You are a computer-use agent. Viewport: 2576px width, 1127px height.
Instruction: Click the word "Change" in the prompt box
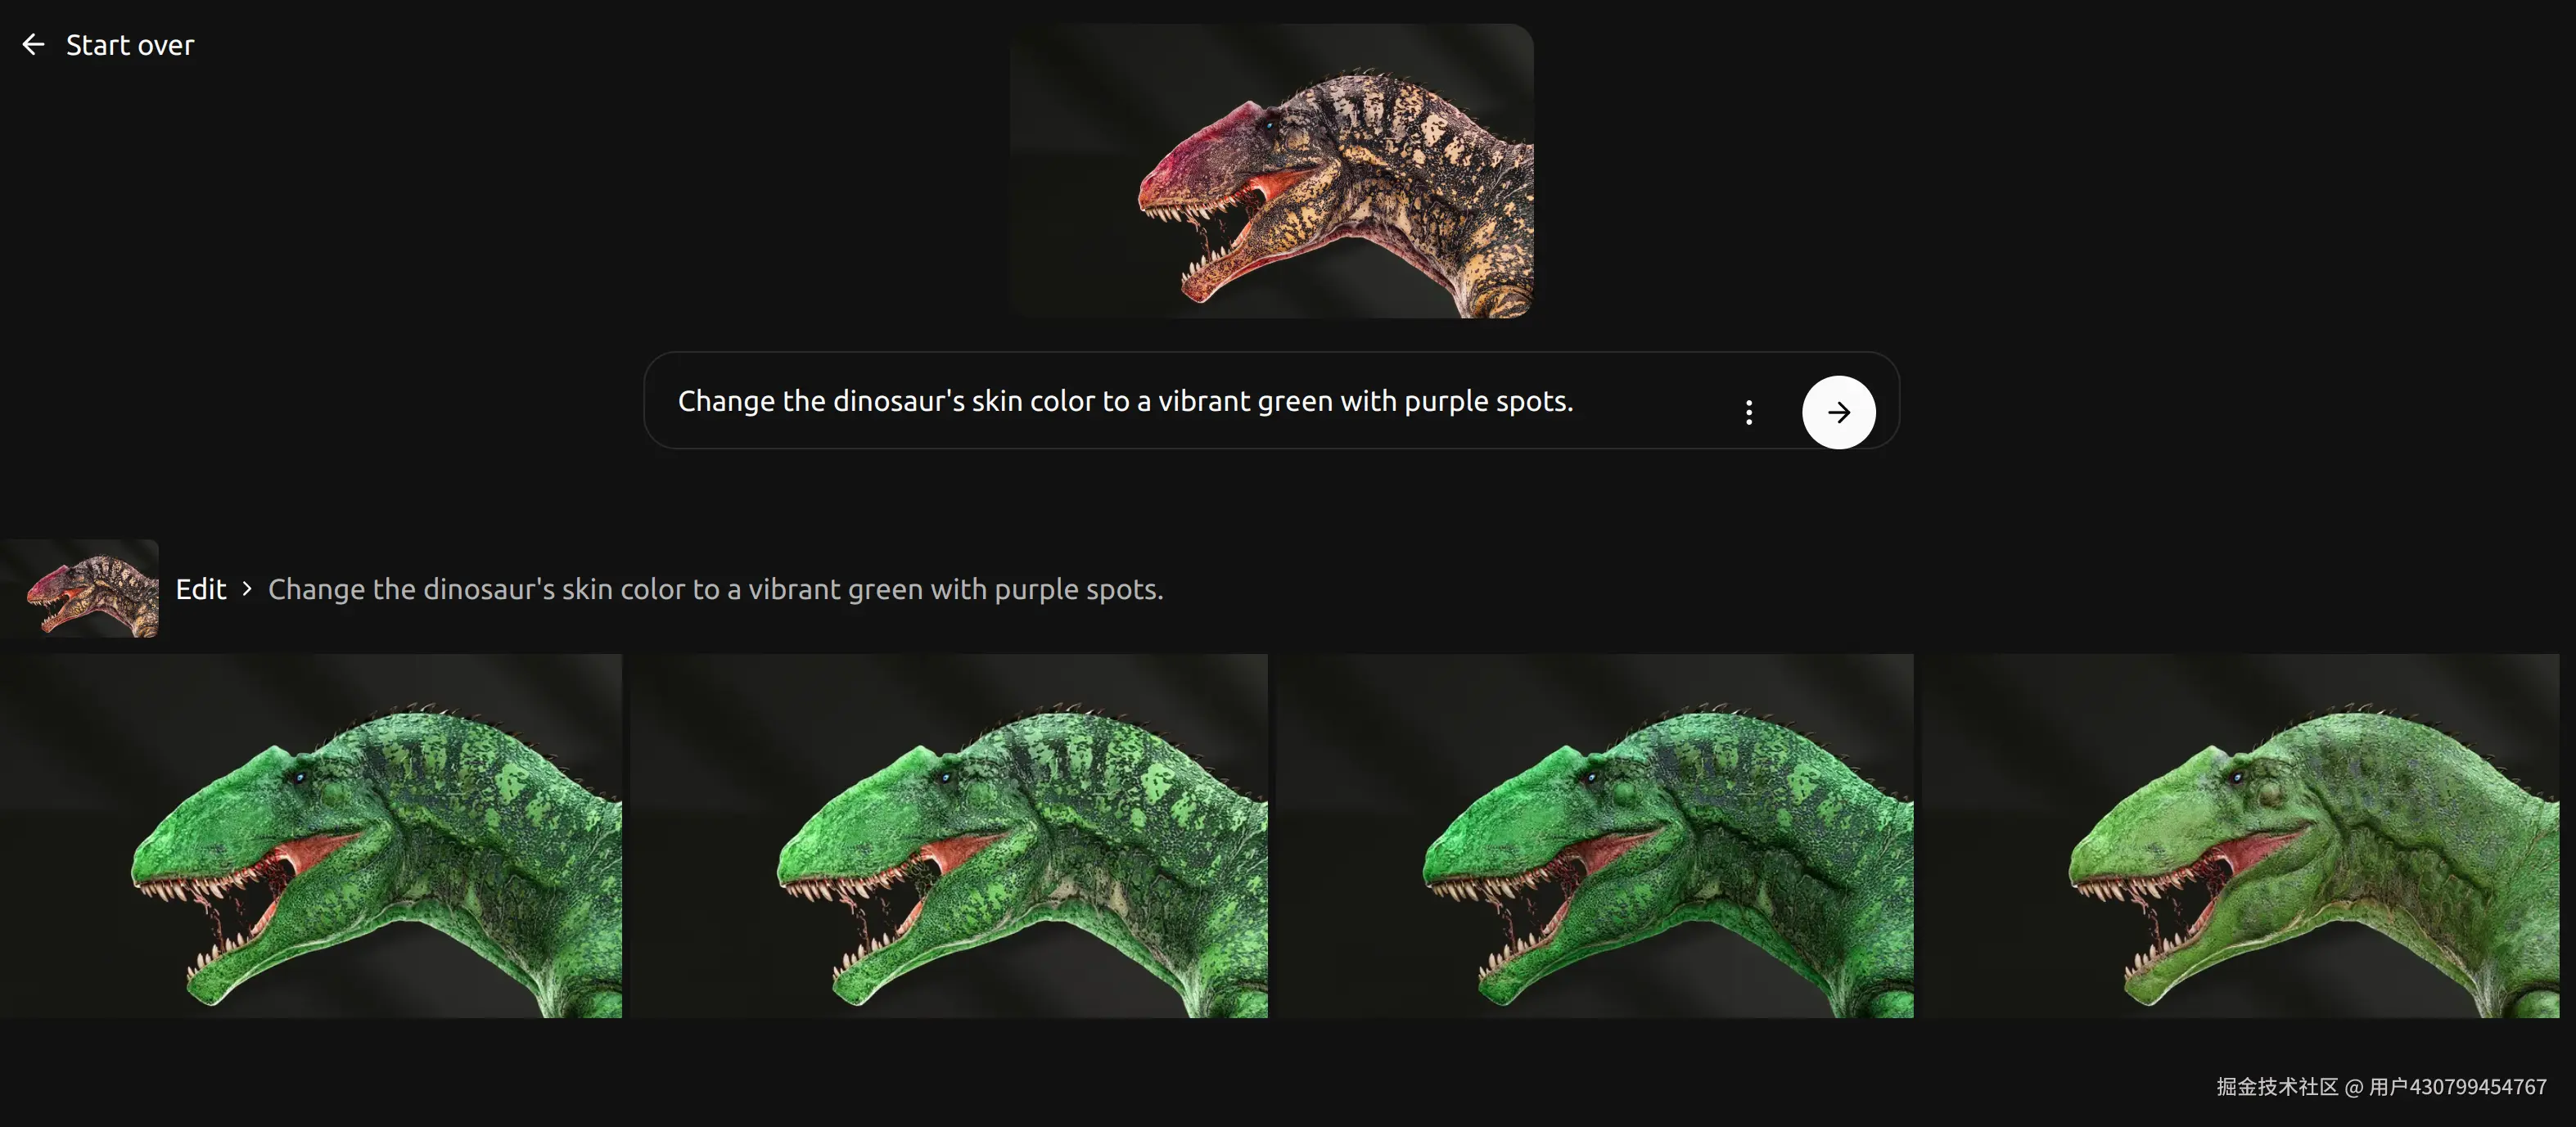[x=726, y=401]
